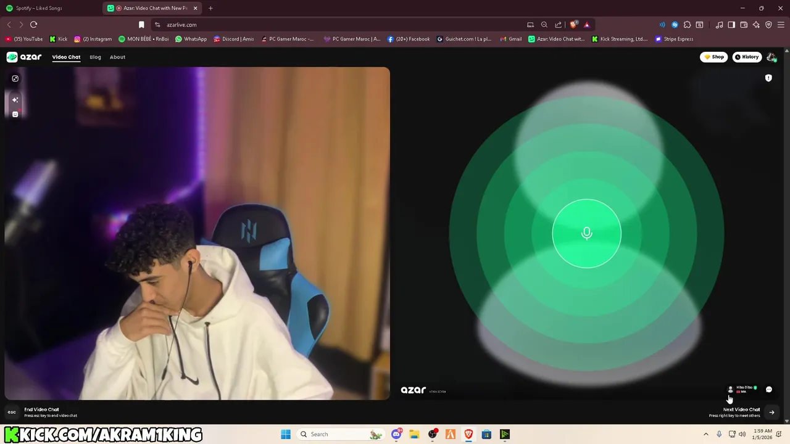Open the History panel
This screenshot has height=444, width=790.
tap(747, 57)
